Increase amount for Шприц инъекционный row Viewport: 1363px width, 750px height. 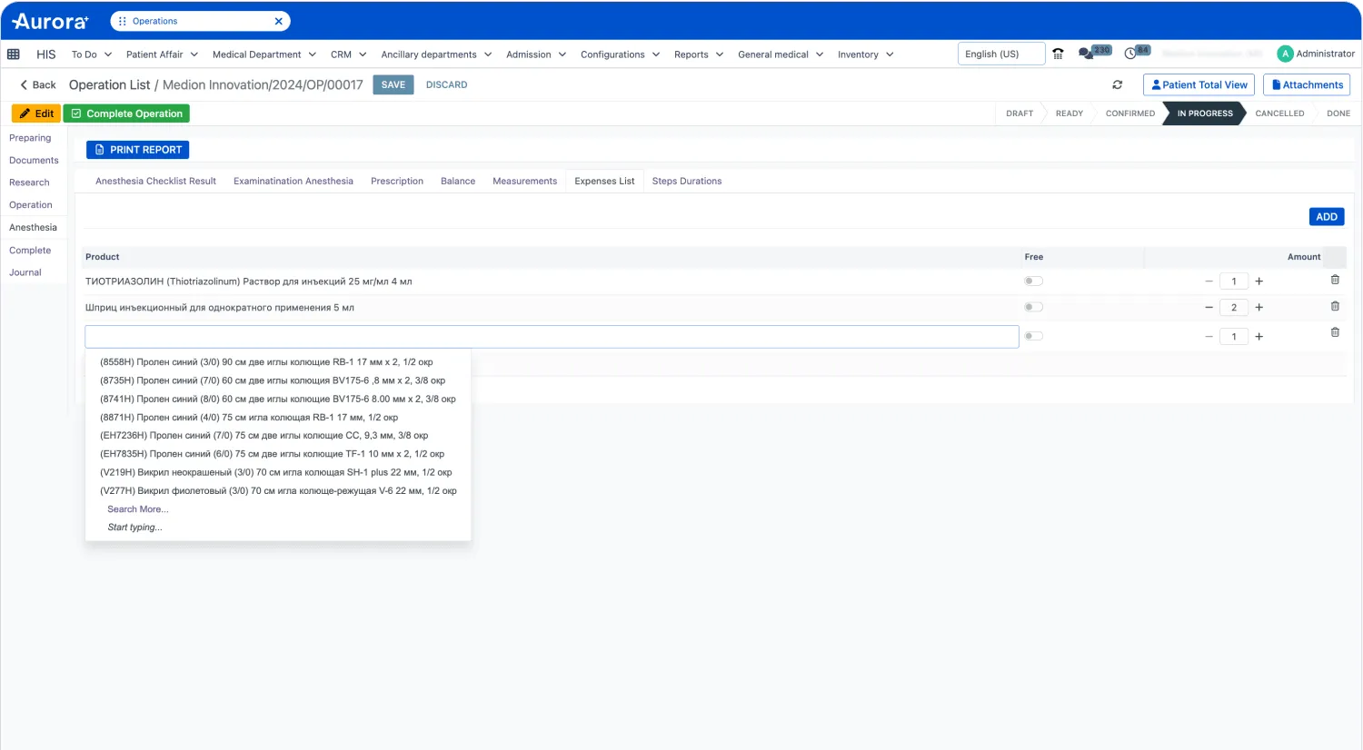[x=1259, y=308]
